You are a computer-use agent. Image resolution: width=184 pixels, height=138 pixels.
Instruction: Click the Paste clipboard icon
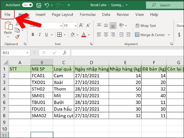click(8, 26)
